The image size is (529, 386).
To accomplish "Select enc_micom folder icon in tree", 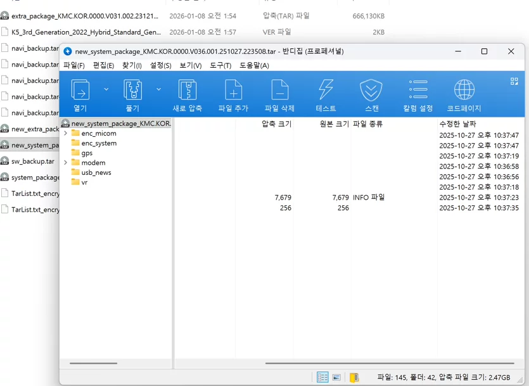I will [x=75, y=133].
